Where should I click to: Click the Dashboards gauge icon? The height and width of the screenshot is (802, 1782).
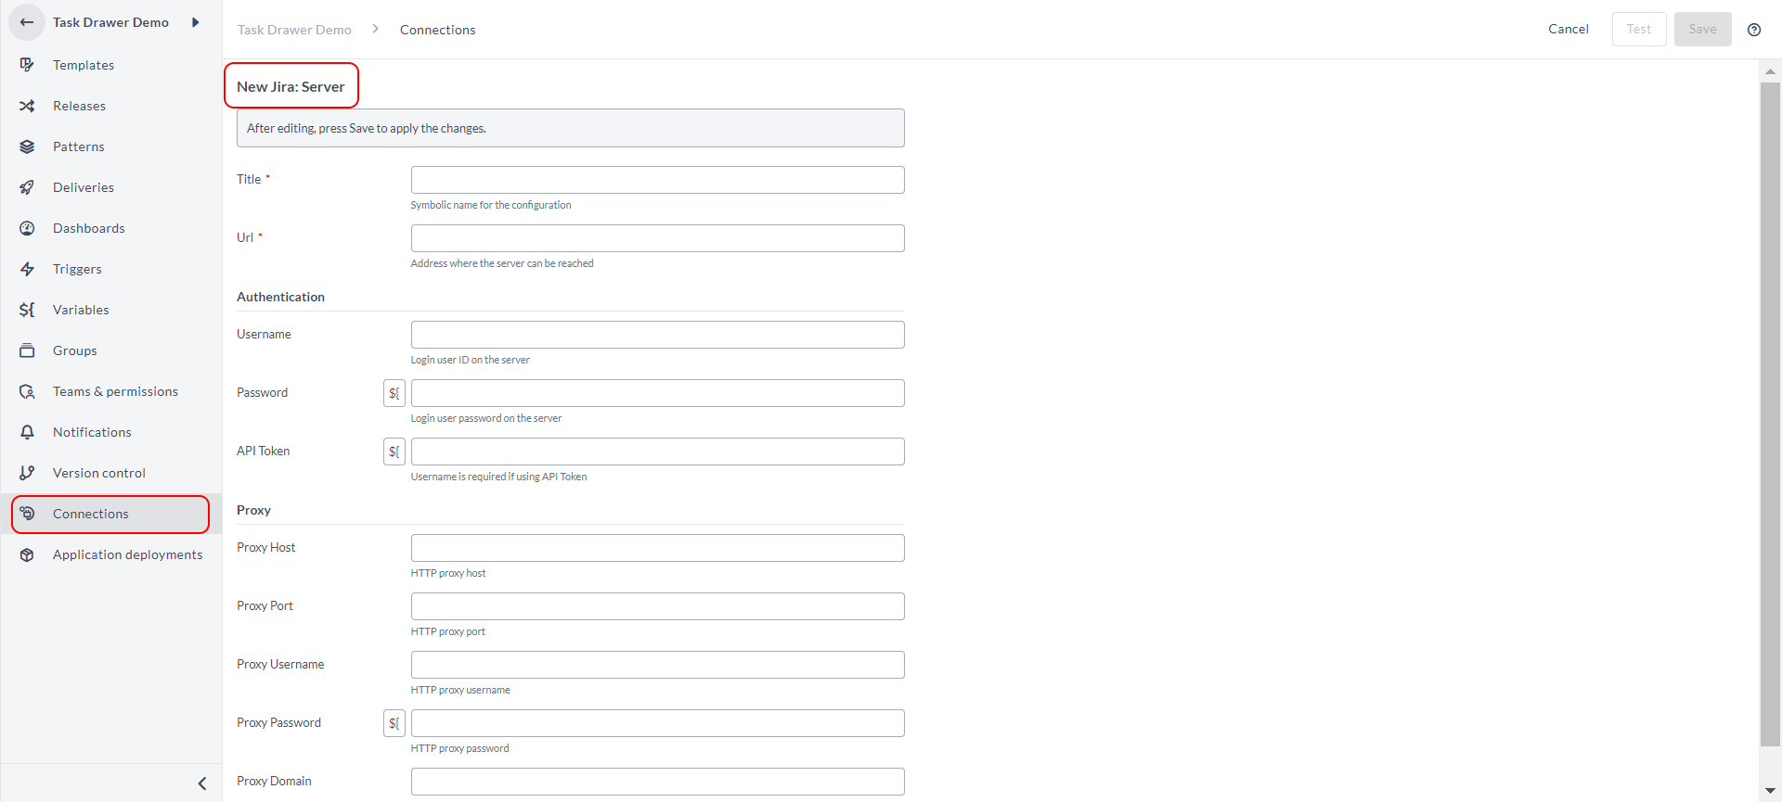pos(27,228)
